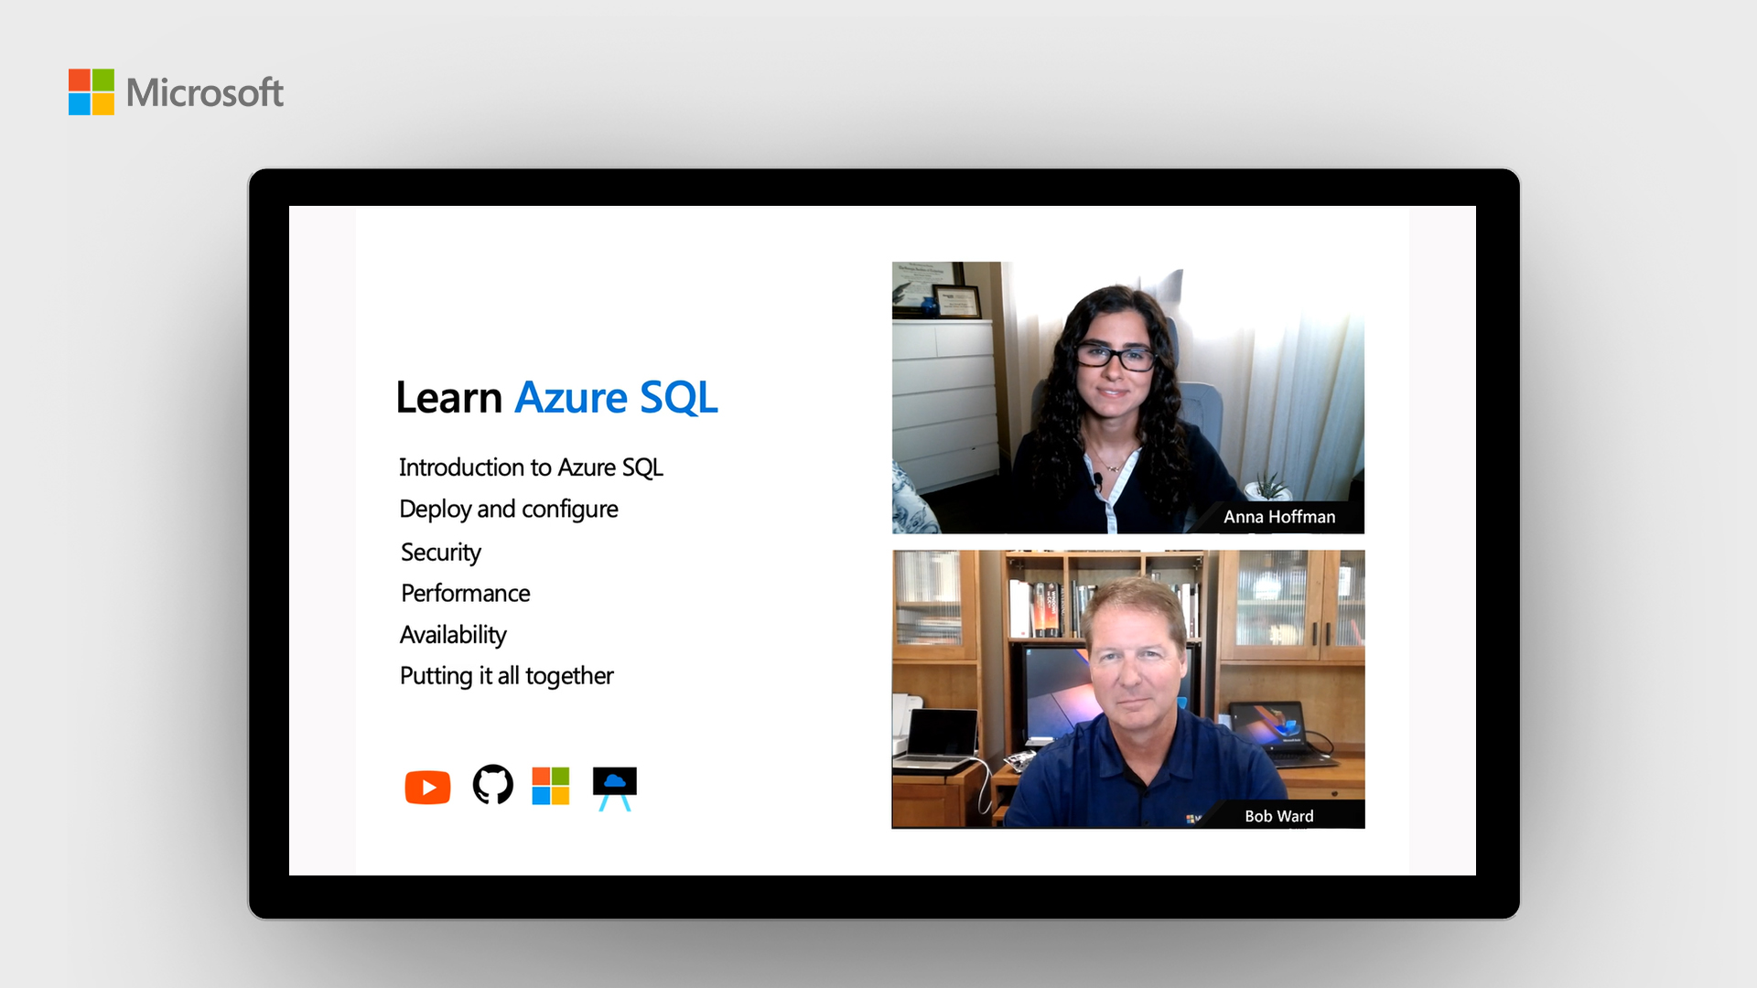Click the 'Deploy and configure' topic
The image size is (1757, 988).
pyautogui.click(x=508, y=510)
